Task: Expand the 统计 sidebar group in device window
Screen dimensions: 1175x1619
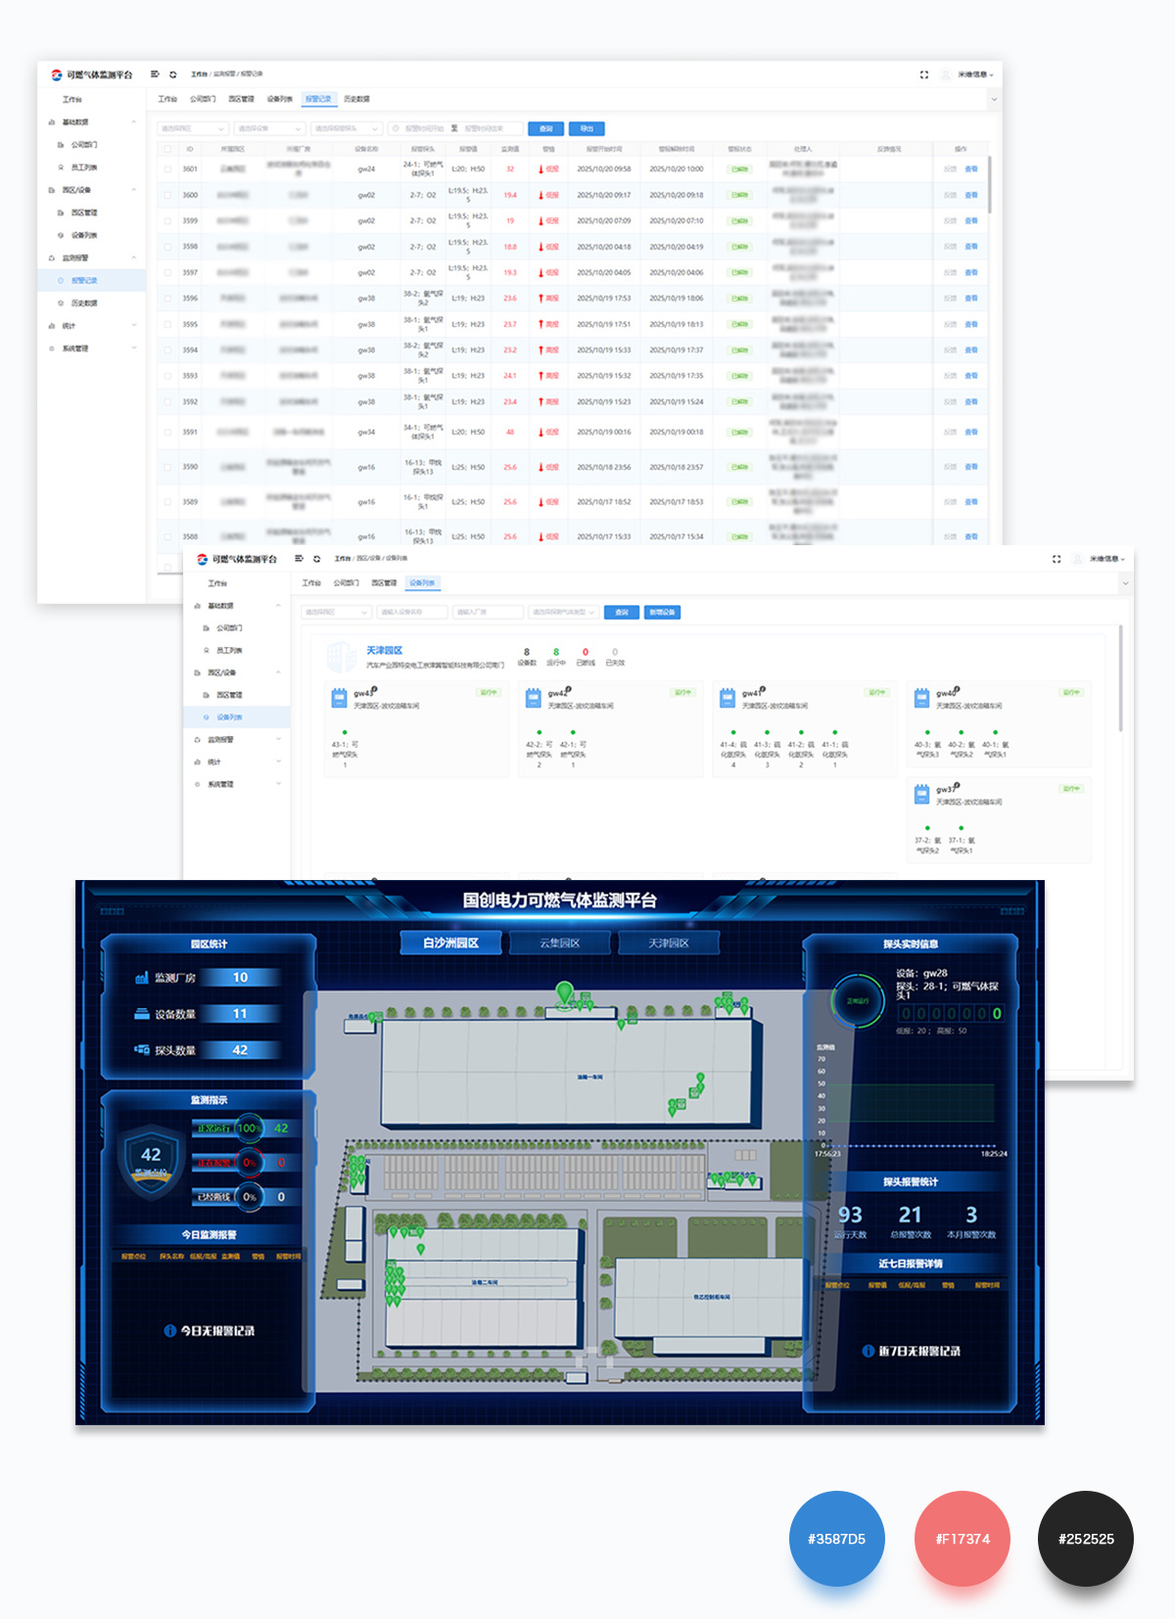Action: [278, 762]
